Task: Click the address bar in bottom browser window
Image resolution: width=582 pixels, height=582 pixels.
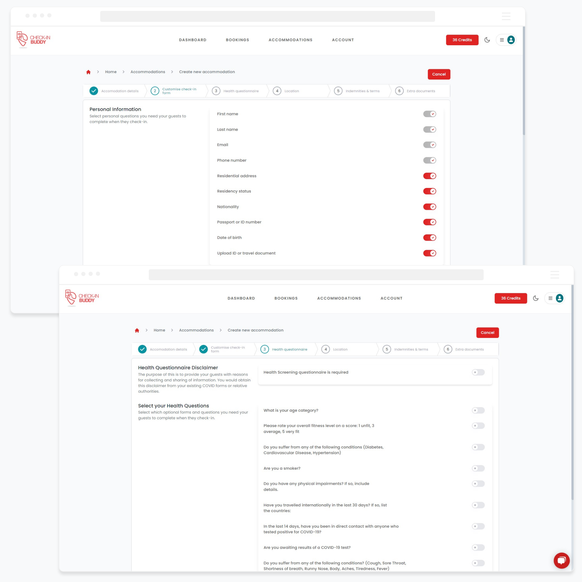Action: point(316,275)
